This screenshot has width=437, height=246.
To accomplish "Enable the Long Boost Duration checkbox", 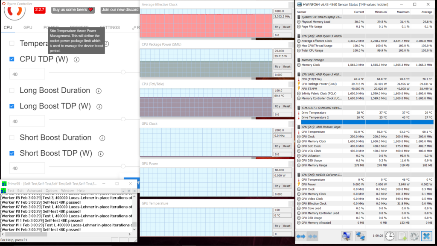I will (12, 91).
